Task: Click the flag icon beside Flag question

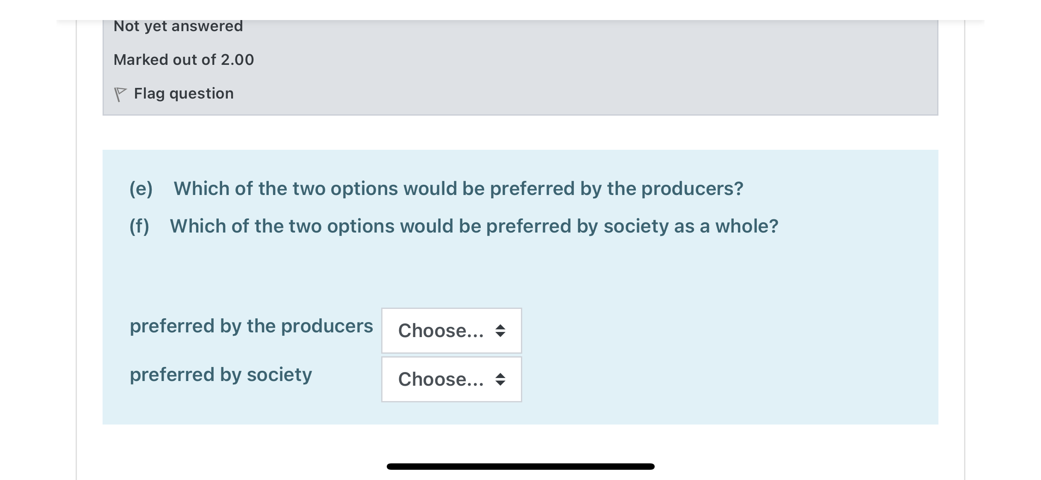Action: click(x=120, y=94)
